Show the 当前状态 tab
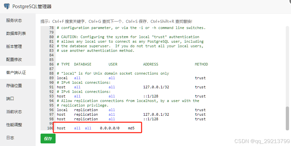Screen dimensions: 291x146 (14, 112)
